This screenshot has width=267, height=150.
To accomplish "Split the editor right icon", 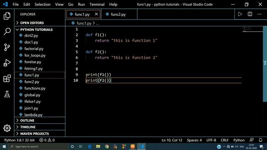I will [250, 14].
